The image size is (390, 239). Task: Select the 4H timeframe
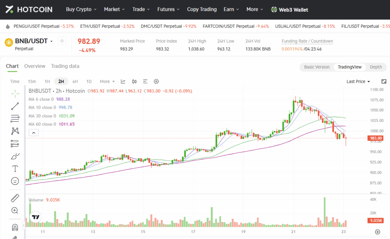75,81
